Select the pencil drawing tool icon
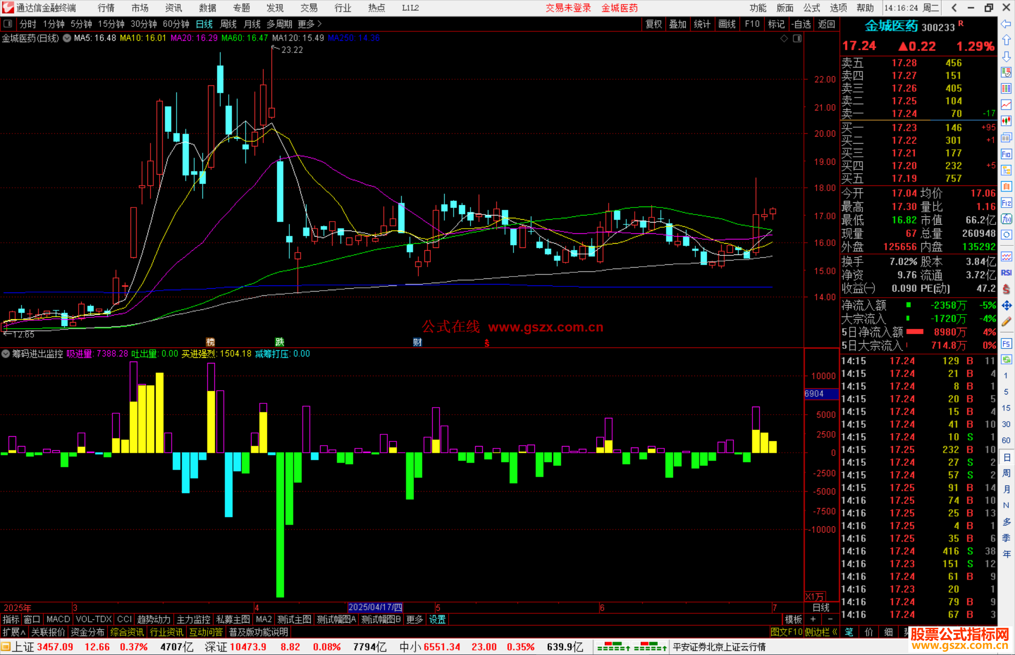This screenshot has width=1015, height=655. 1006,322
